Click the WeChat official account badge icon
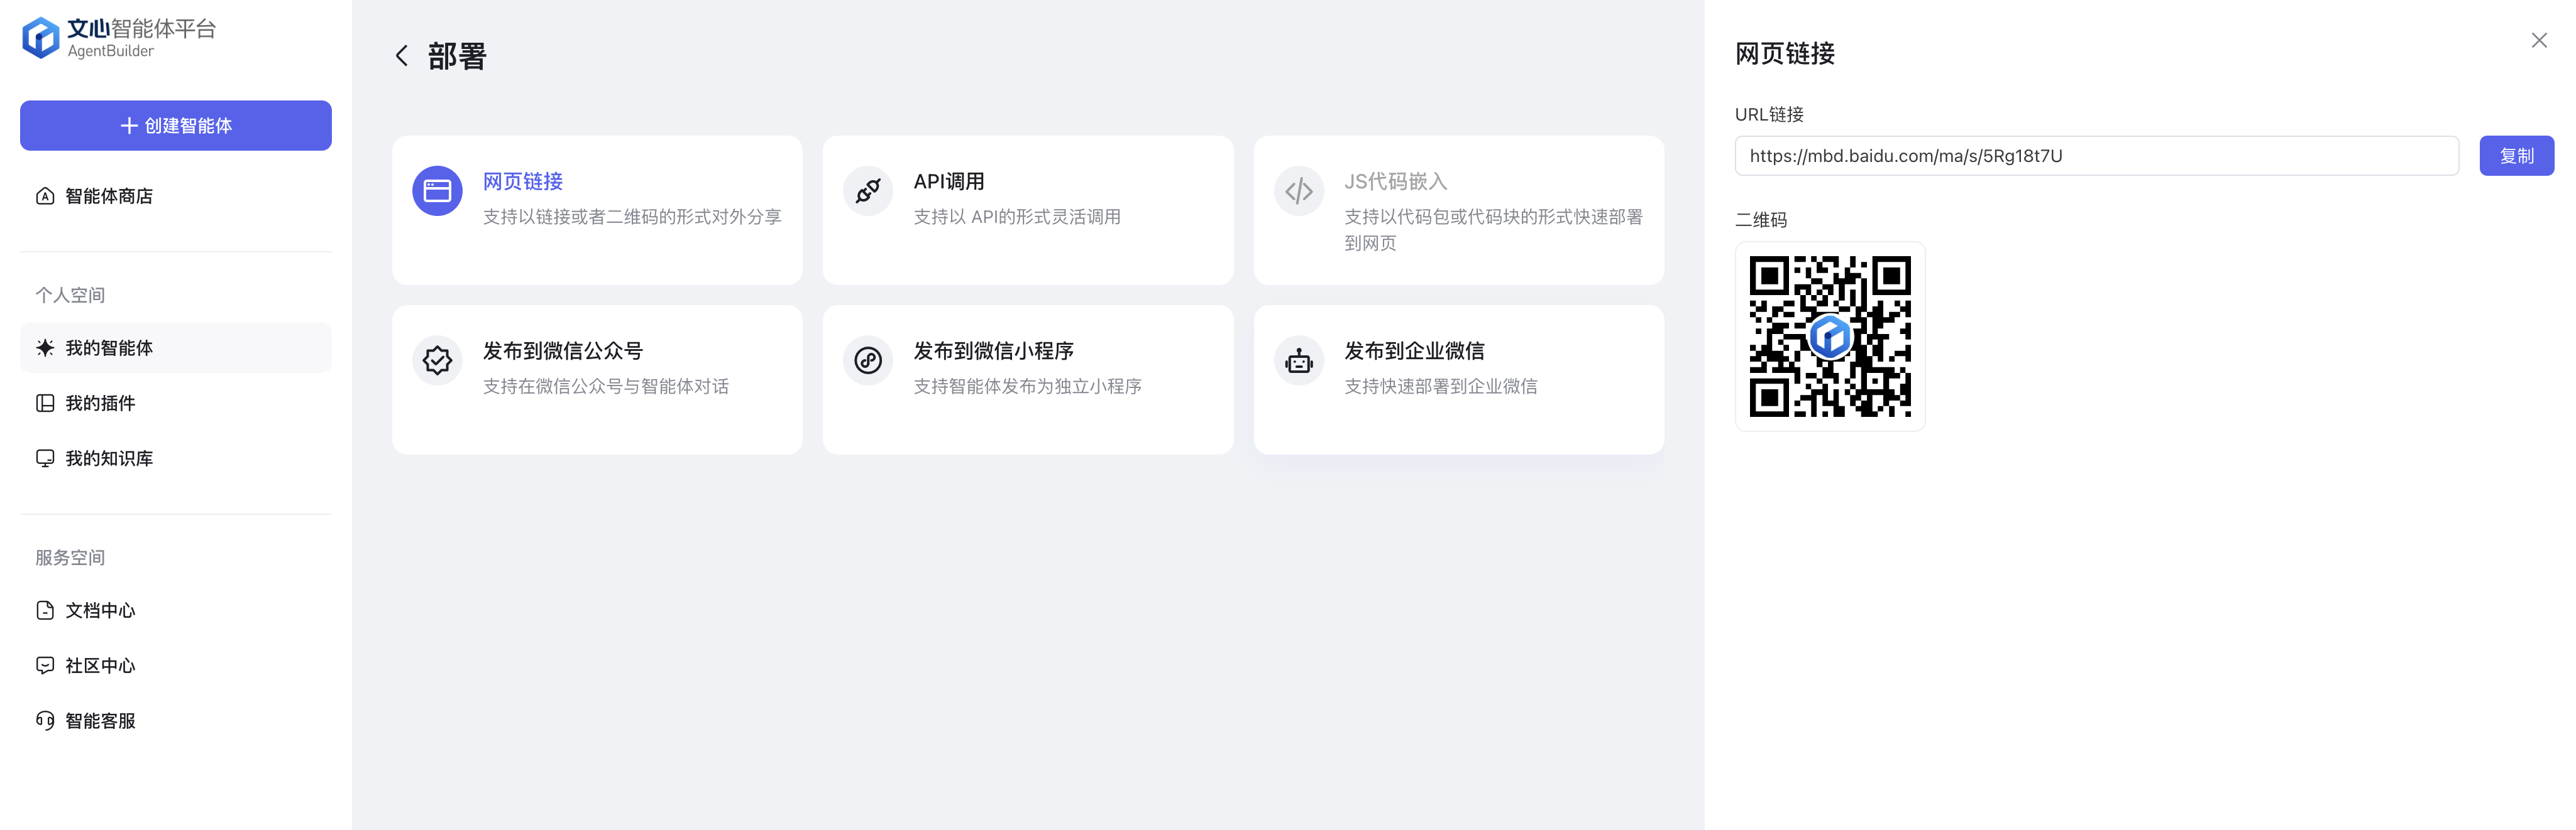The image size is (2576, 830). (x=437, y=360)
